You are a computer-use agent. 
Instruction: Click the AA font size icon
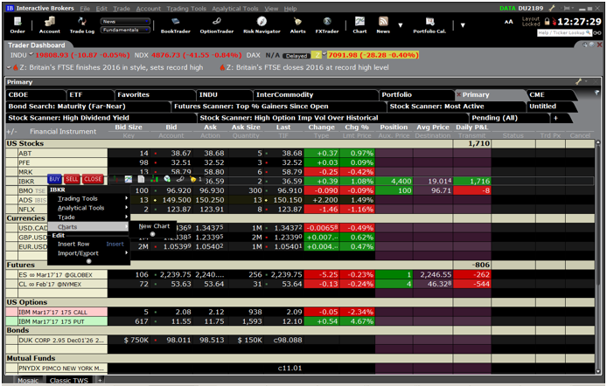pos(509,22)
